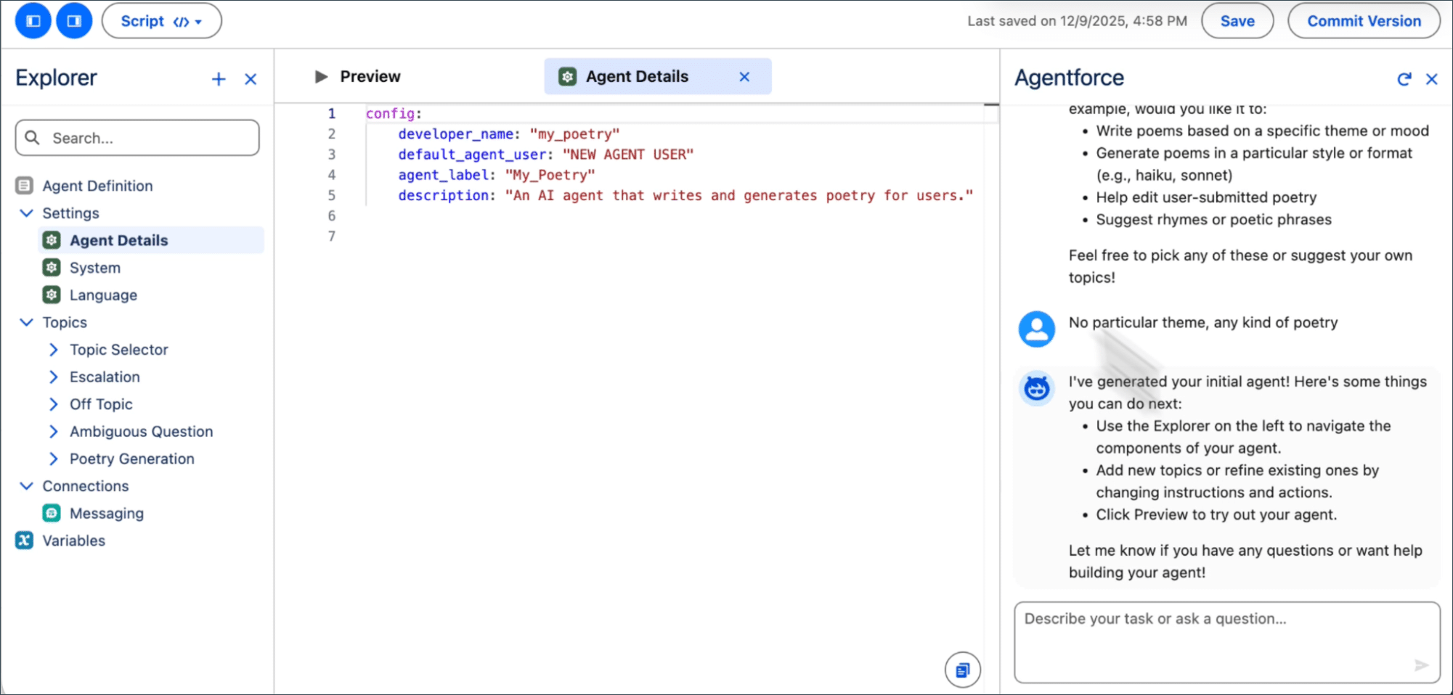The height and width of the screenshot is (695, 1453).
Task: Toggle the left sidebar panel button
Action: click(33, 21)
